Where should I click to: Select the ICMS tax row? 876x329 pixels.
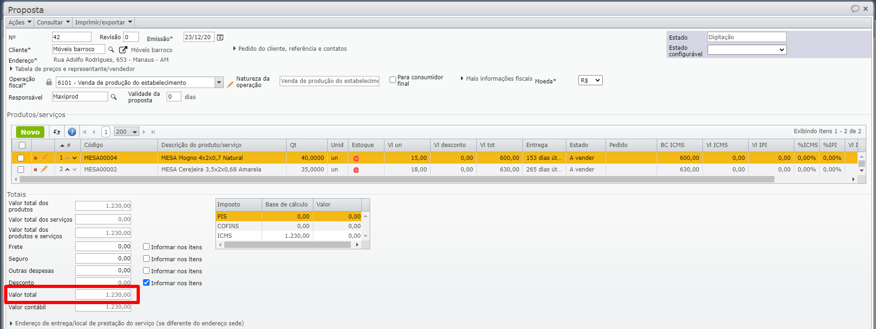288,235
